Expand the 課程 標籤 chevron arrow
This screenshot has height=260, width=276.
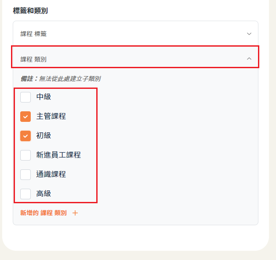(x=249, y=34)
